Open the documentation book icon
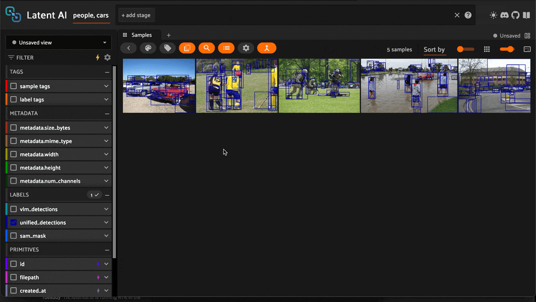The height and width of the screenshot is (302, 536). (x=527, y=15)
